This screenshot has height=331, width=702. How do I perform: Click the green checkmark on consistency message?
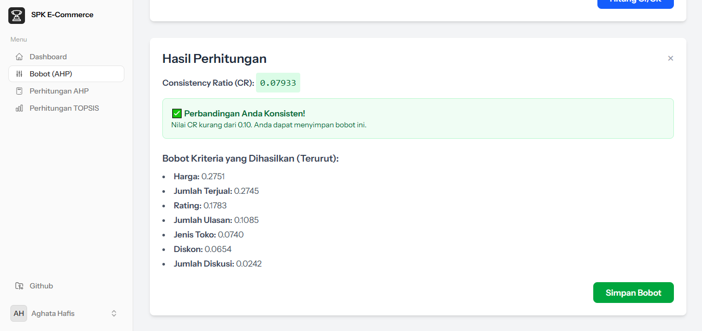point(177,113)
